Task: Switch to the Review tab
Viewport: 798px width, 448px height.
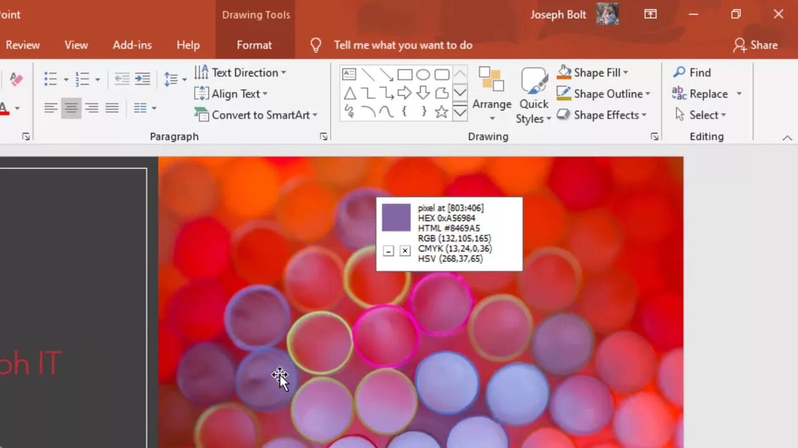Action: pos(22,45)
